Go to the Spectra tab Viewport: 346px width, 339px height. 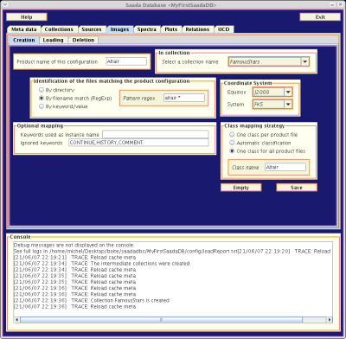[x=147, y=29]
